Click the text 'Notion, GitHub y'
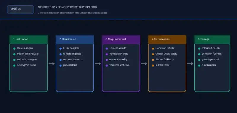The width and height of the screenshot is (237, 113). (x=165, y=59)
